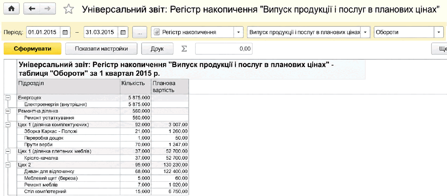Screen dimensions: 447x196
Task: Select Стіл комп'ютерний cell
Action: pos(69,191)
